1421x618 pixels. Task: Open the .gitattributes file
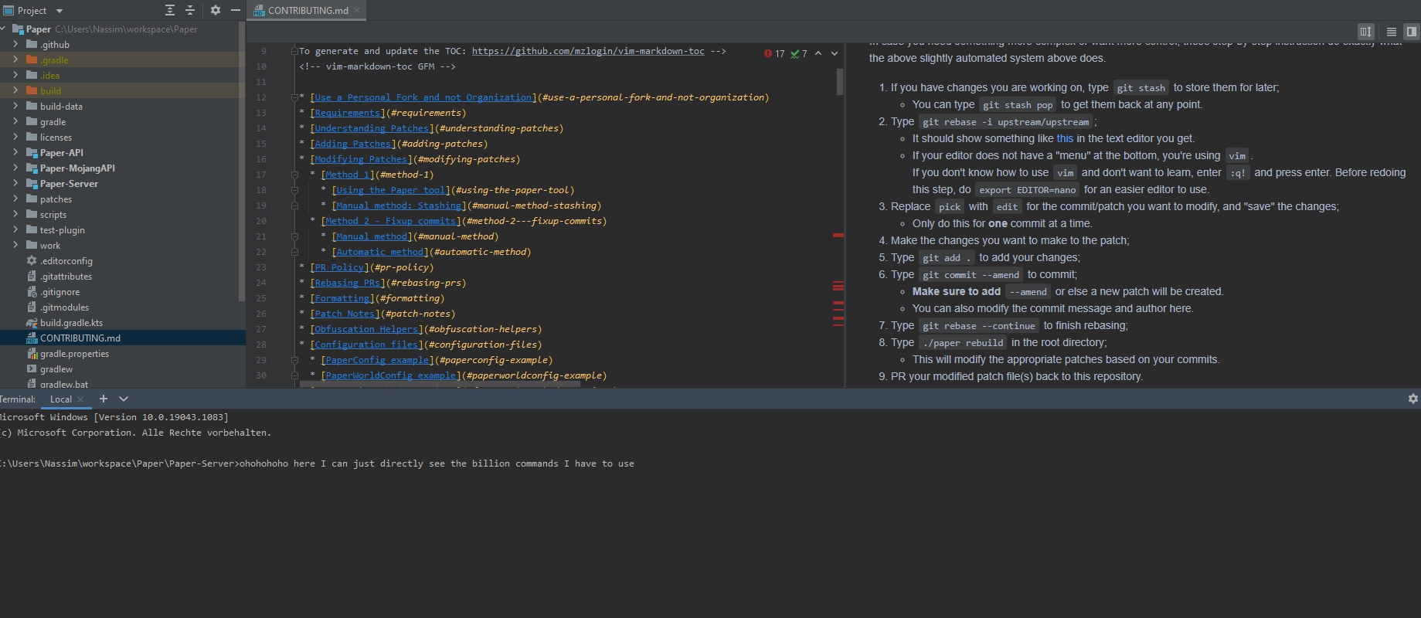point(66,277)
